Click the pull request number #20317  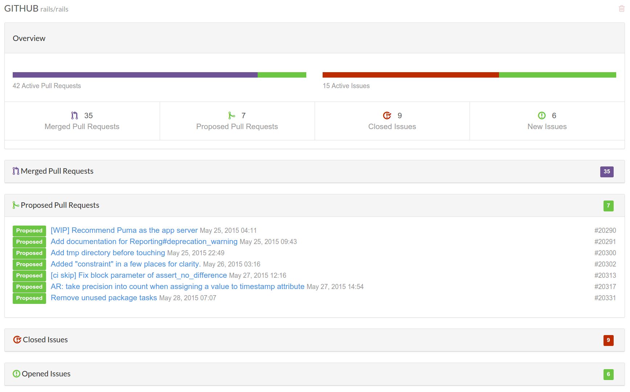(605, 286)
